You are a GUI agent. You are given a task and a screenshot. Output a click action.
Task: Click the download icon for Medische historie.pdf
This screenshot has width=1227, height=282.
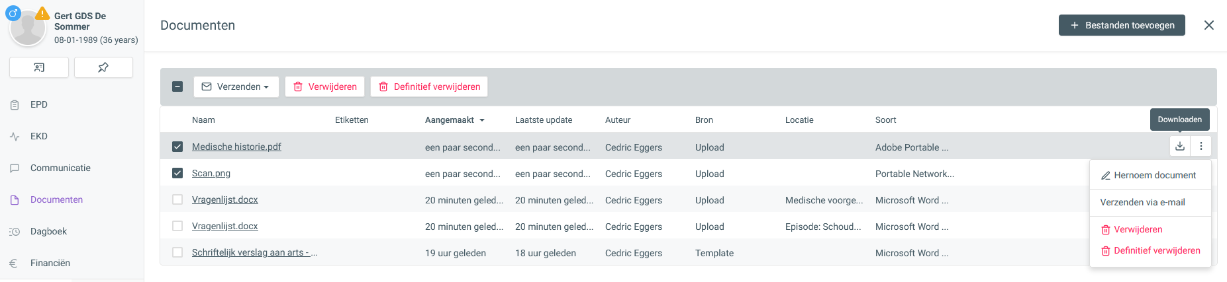click(x=1180, y=147)
